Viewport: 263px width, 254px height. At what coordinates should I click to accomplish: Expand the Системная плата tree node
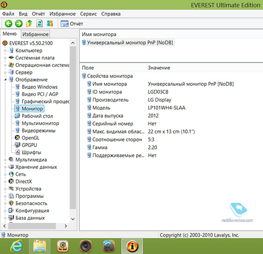pos(5,58)
